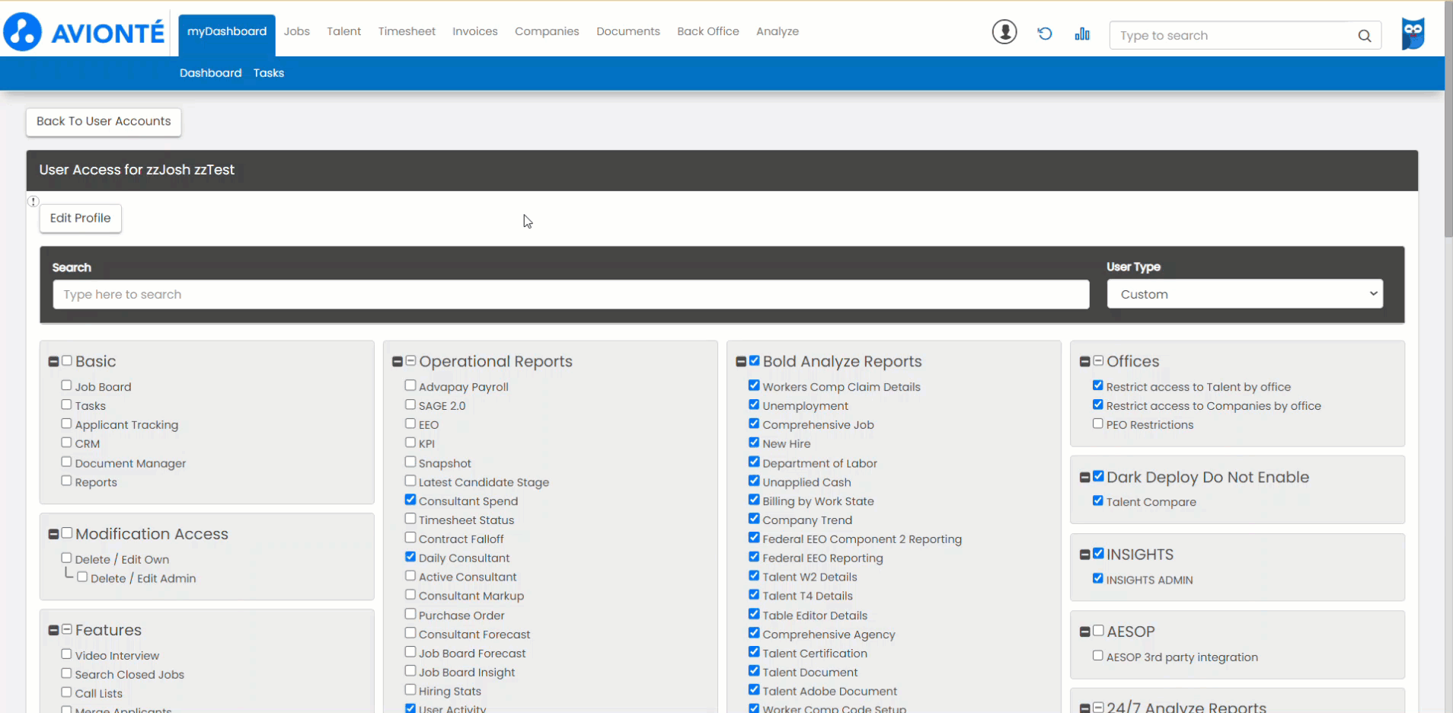Uncheck Workers Comp Claim Details
This screenshot has width=1453, height=713.
tap(754, 385)
